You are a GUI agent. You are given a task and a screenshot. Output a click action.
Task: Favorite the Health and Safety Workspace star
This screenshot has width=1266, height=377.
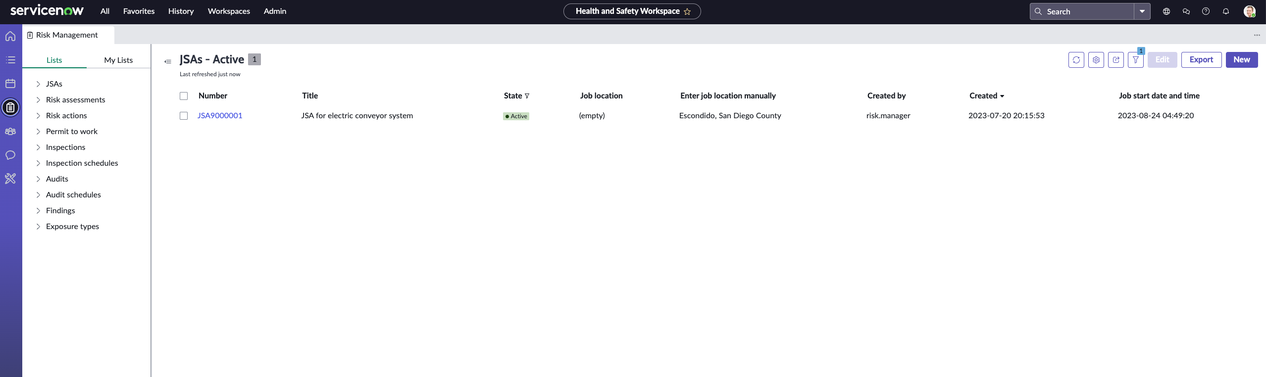(687, 11)
